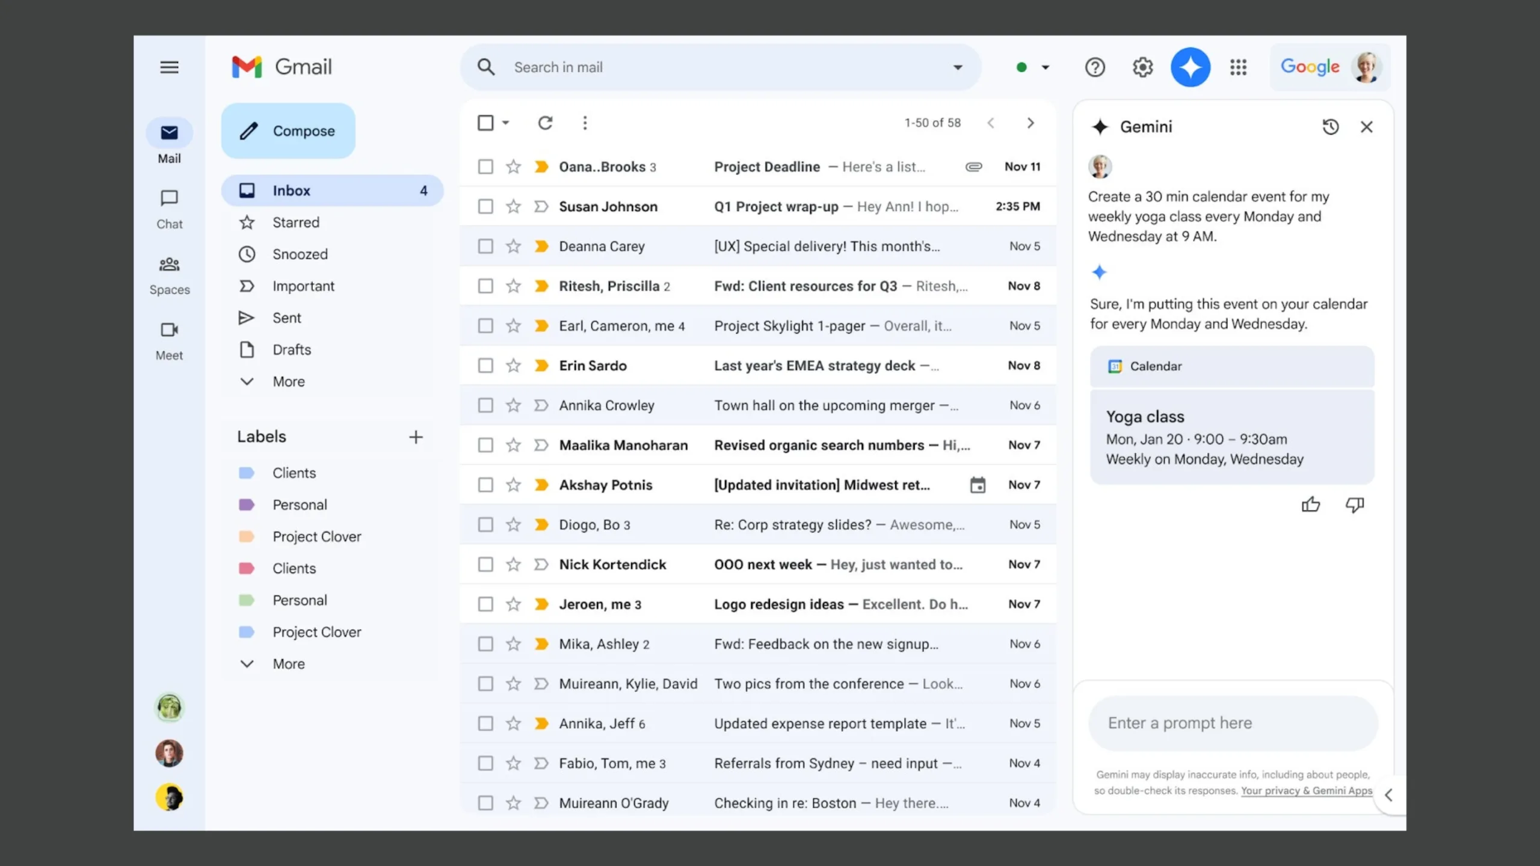Image resolution: width=1540 pixels, height=866 pixels.
Task: Click the Gemini sparkle button in header
Action: pyautogui.click(x=1190, y=67)
